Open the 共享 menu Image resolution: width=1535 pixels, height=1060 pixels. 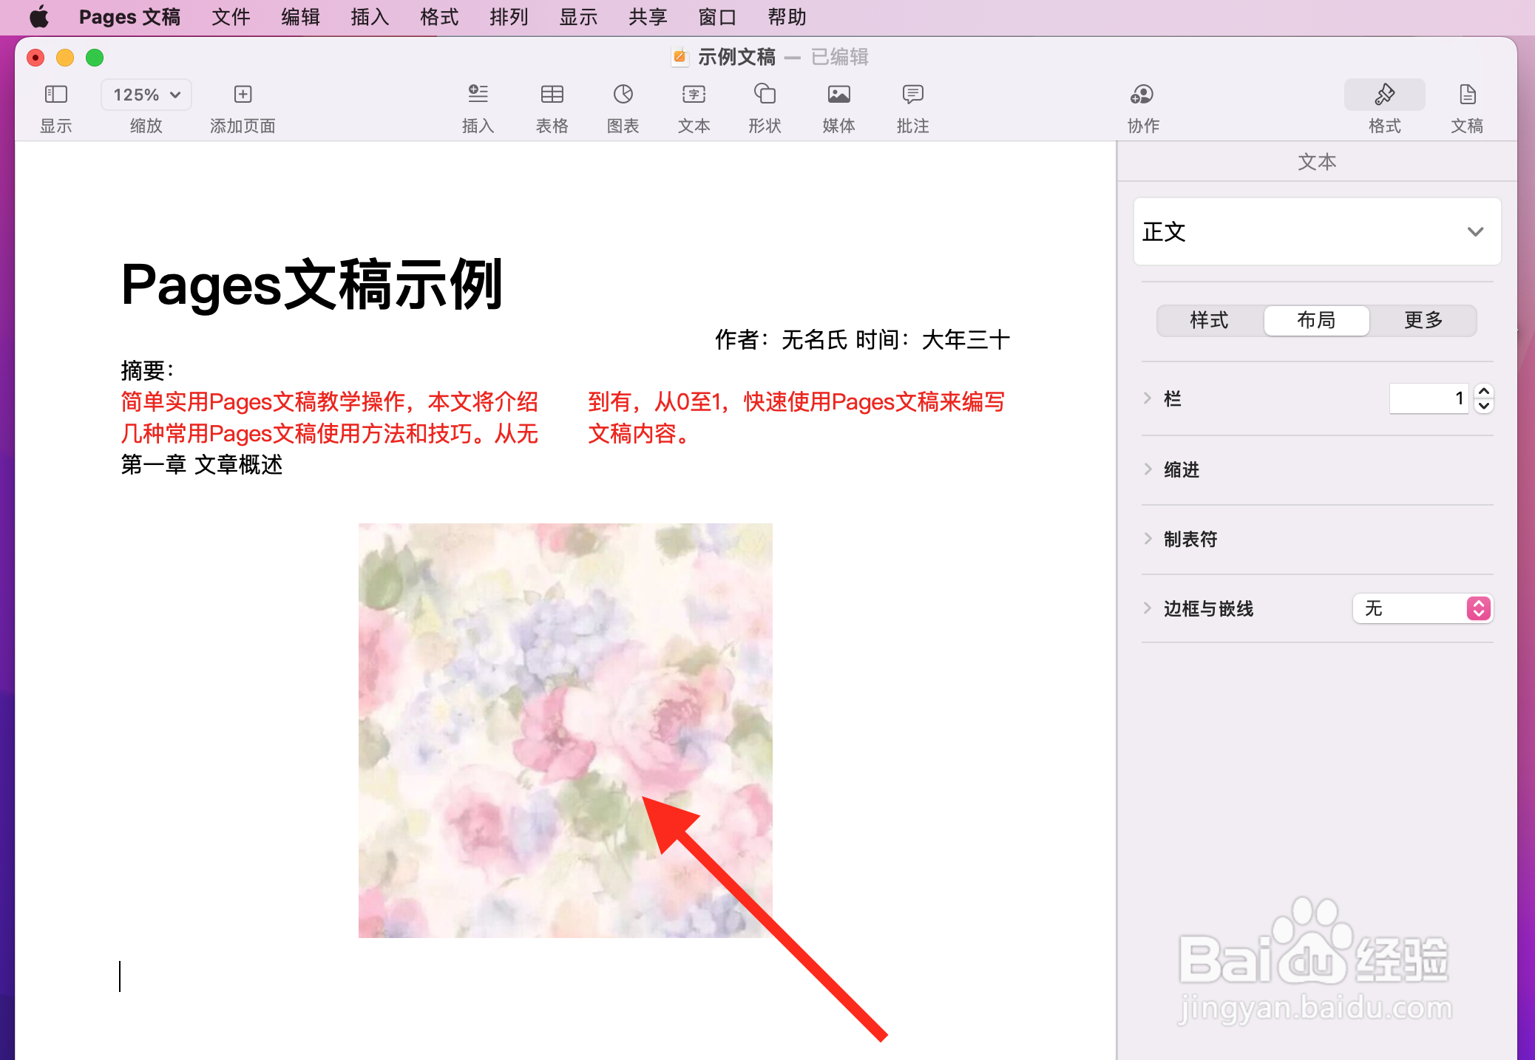(648, 16)
